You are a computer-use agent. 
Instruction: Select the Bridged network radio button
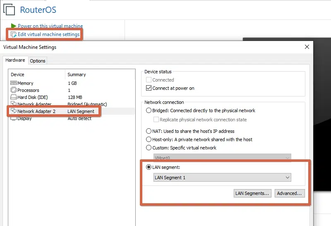point(149,111)
